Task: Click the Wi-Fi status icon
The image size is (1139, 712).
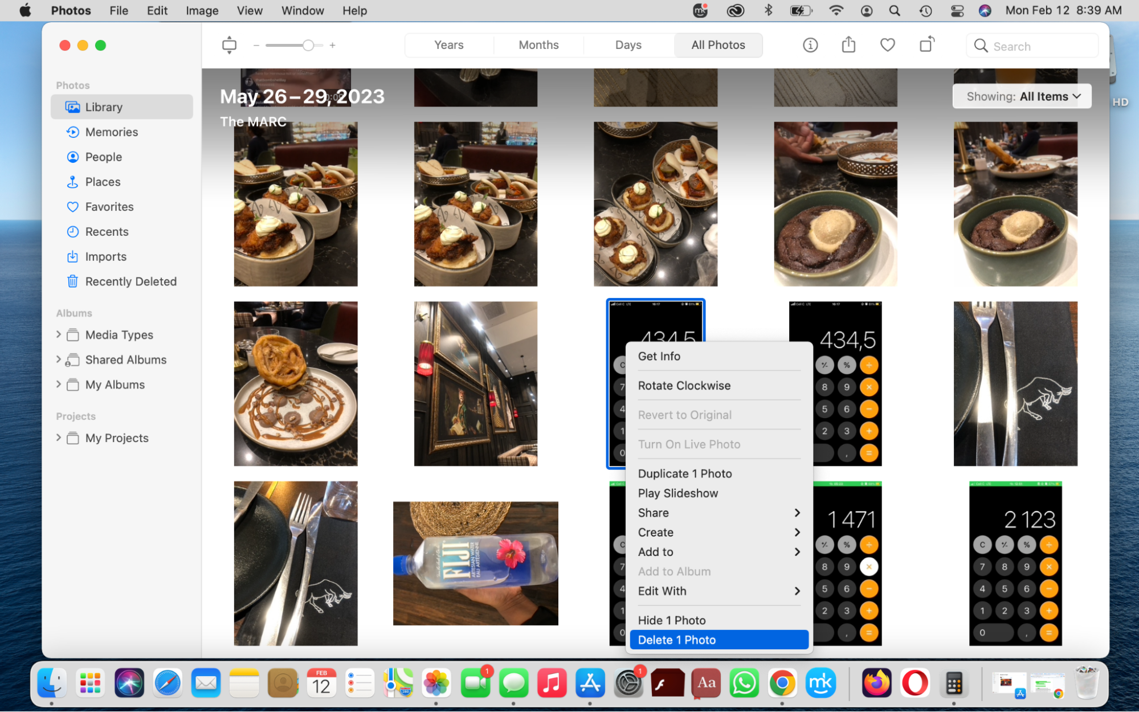Action: click(x=836, y=10)
